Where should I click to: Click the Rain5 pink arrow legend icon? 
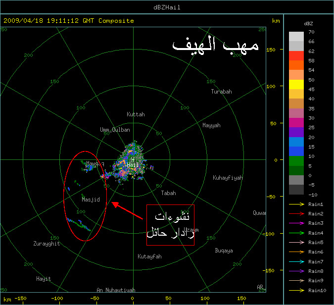[x=296, y=242]
